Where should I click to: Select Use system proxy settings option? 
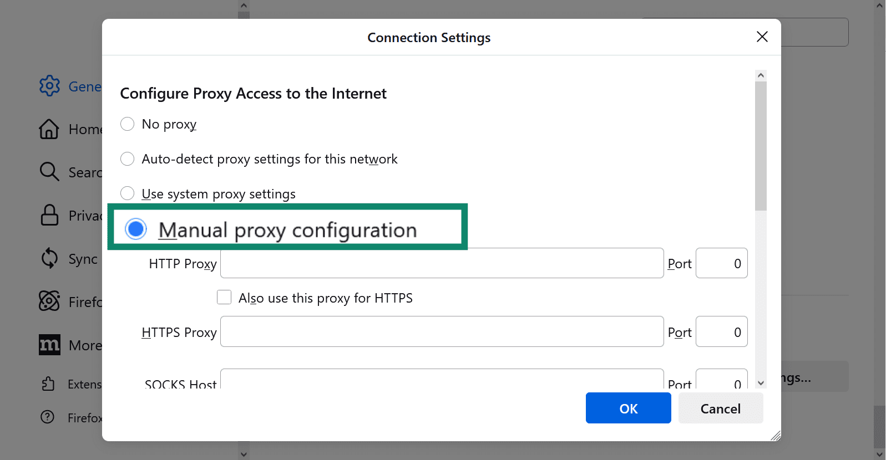[128, 193]
